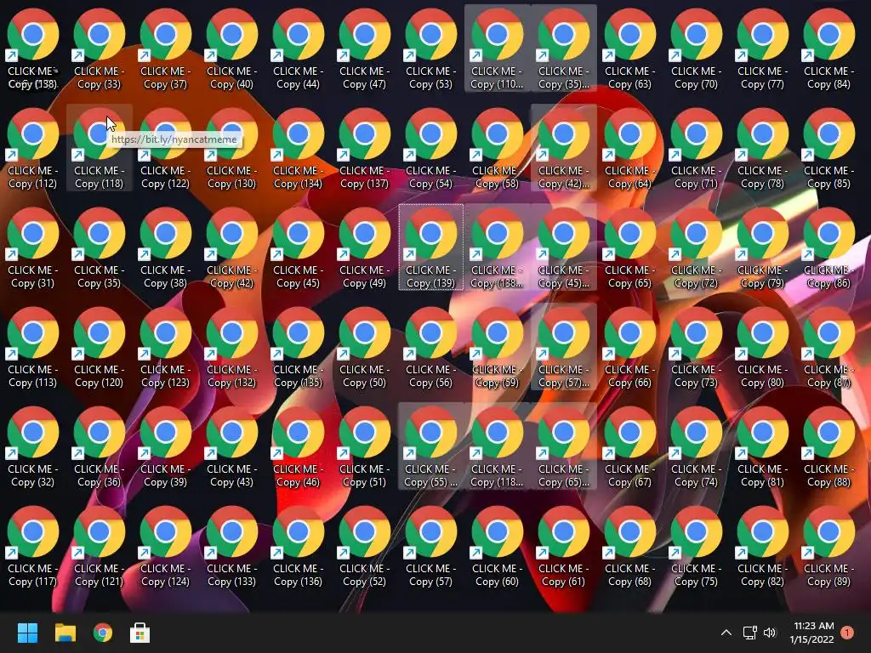Launch the Chrome icon pinned on the taskbar
The width and height of the screenshot is (871, 653).
(x=102, y=633)
